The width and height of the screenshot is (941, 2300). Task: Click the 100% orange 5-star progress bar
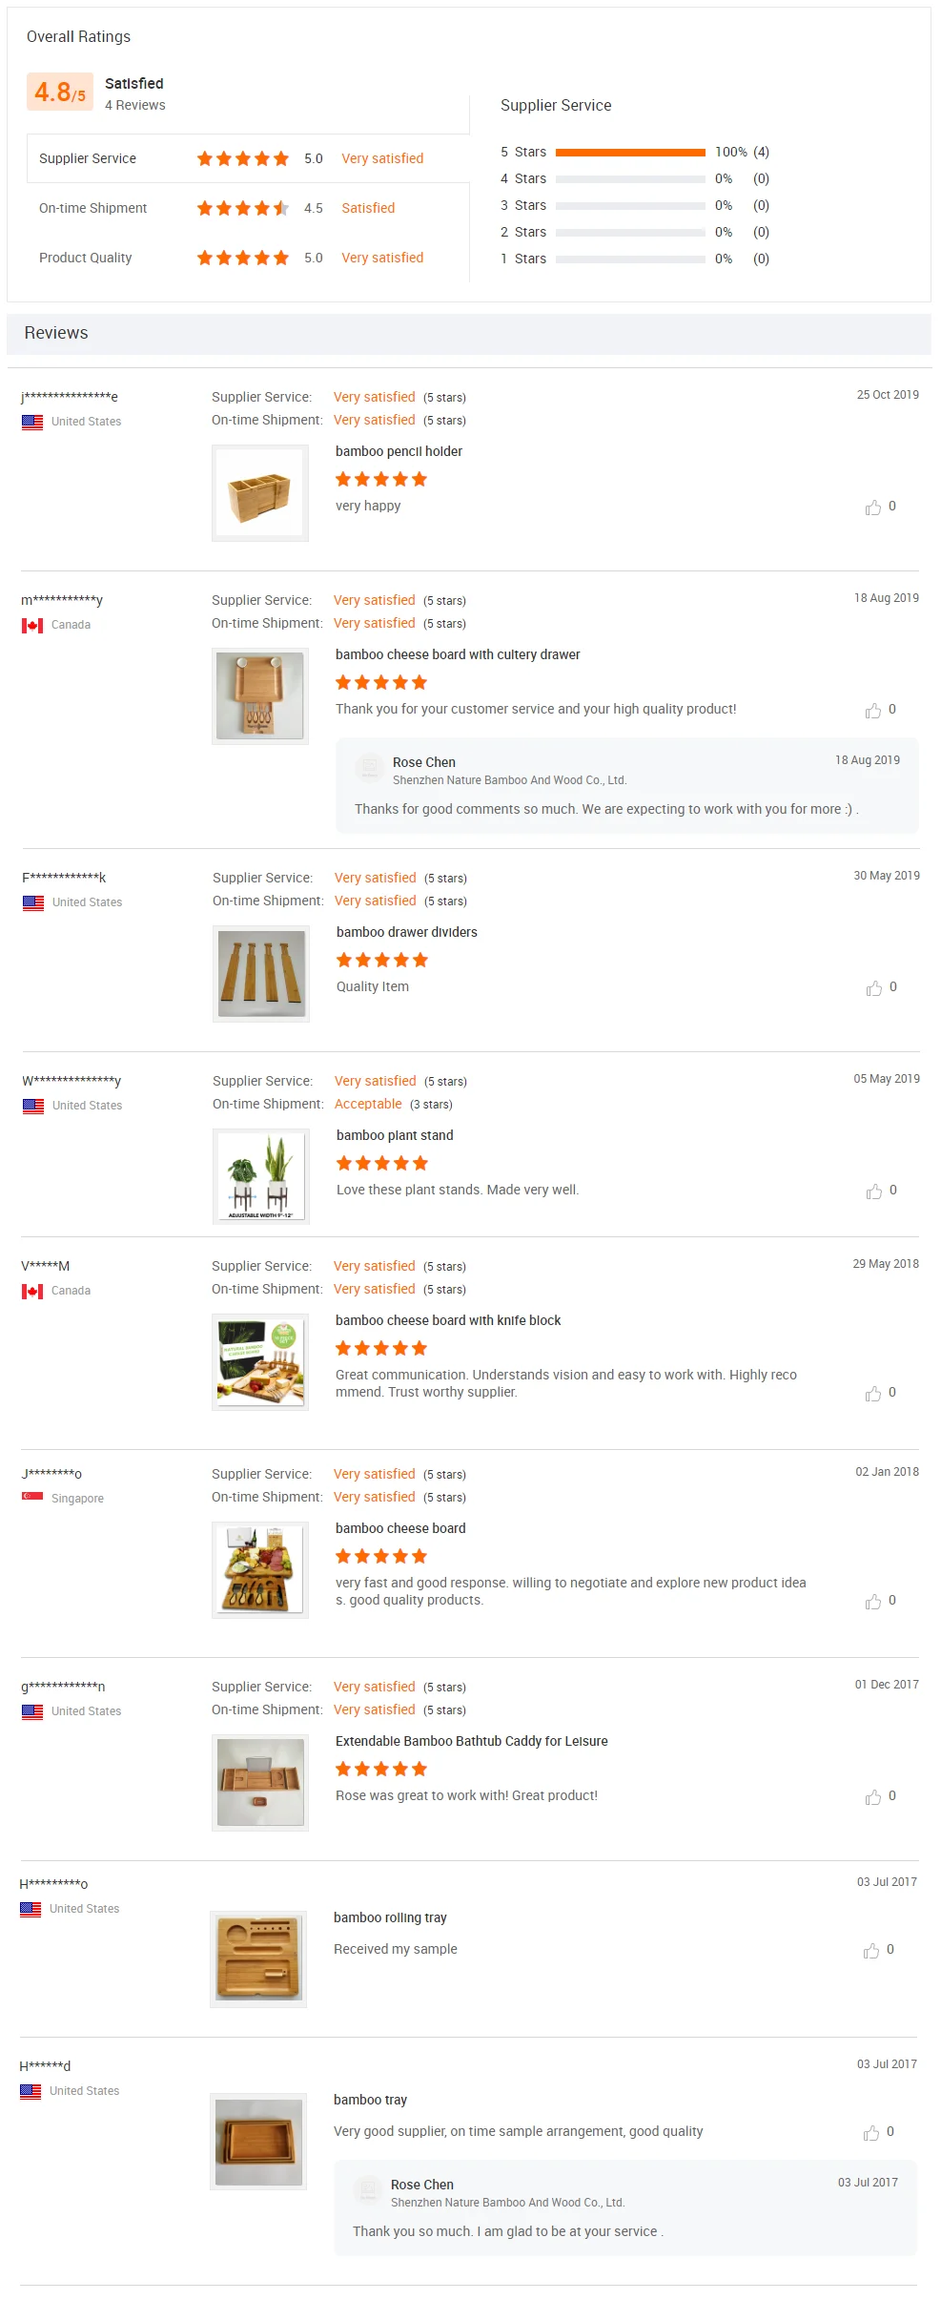pos(629,151)
